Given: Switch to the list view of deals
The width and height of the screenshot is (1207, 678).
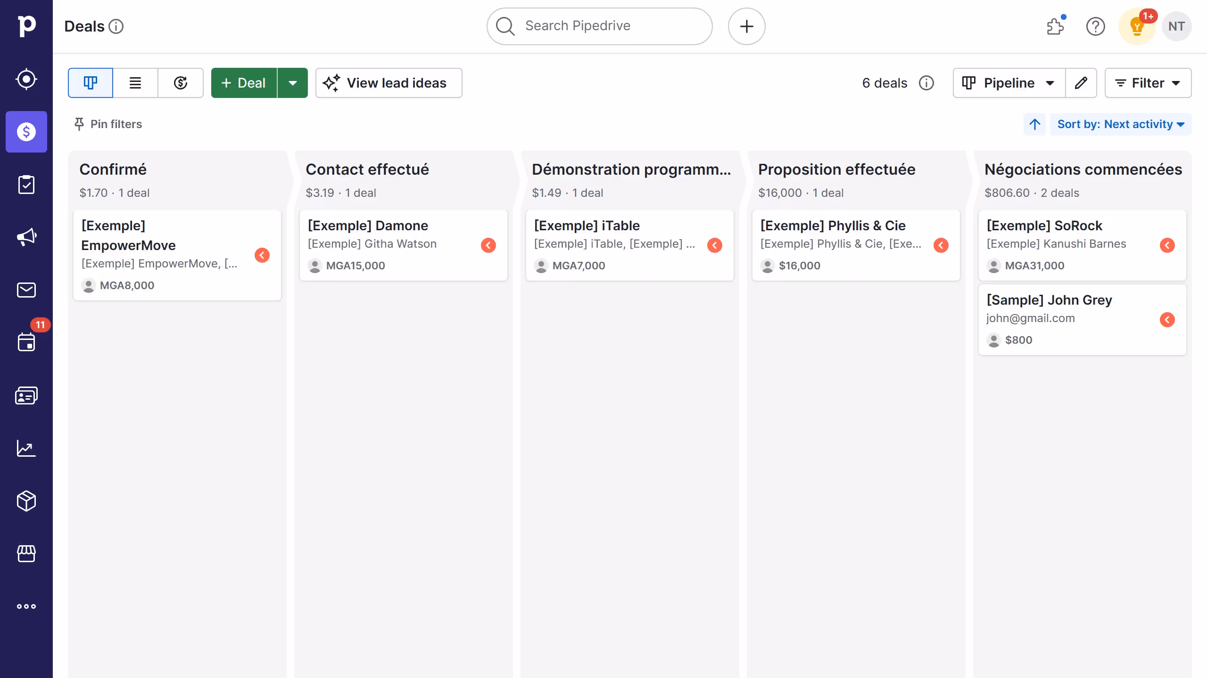Looking at the screenshot, I should (x=135, y=83).
